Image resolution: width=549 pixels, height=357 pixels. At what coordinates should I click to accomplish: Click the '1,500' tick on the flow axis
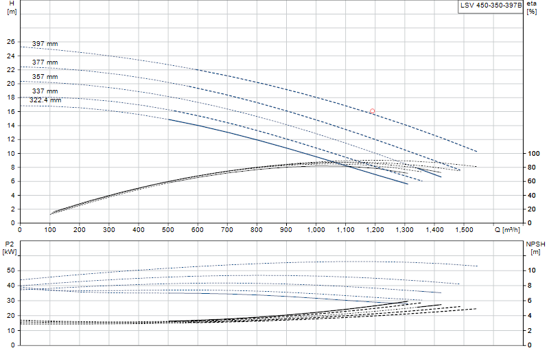pyautogui.click(x=464, y=230)
